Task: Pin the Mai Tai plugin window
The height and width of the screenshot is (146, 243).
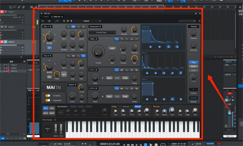Action: (x=196, y=13)
